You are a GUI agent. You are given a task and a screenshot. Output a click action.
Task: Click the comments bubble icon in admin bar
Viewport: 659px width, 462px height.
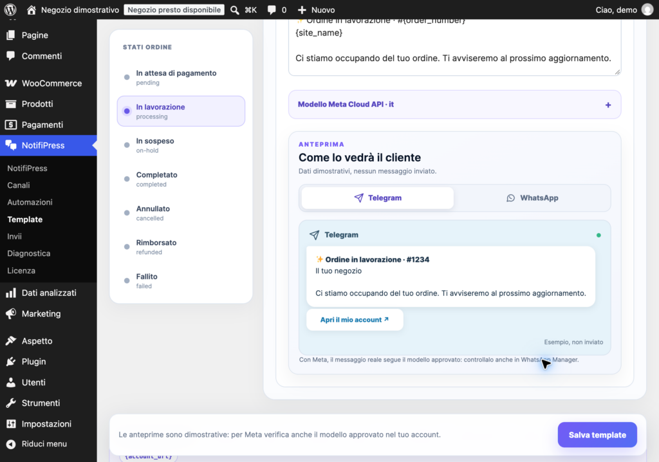(x=272, y=10)
